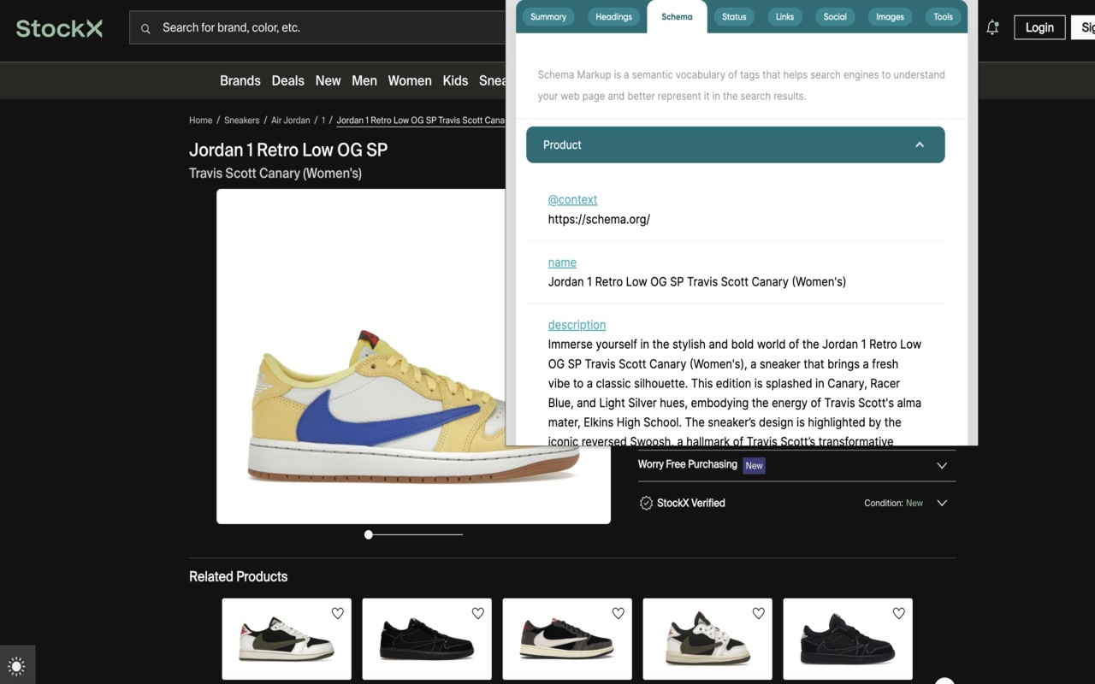The height and width of the screenshot is (684, 1095).
Task: Go to Home breadcrumb
Action: pyautogui.click(x=200, y=120)
